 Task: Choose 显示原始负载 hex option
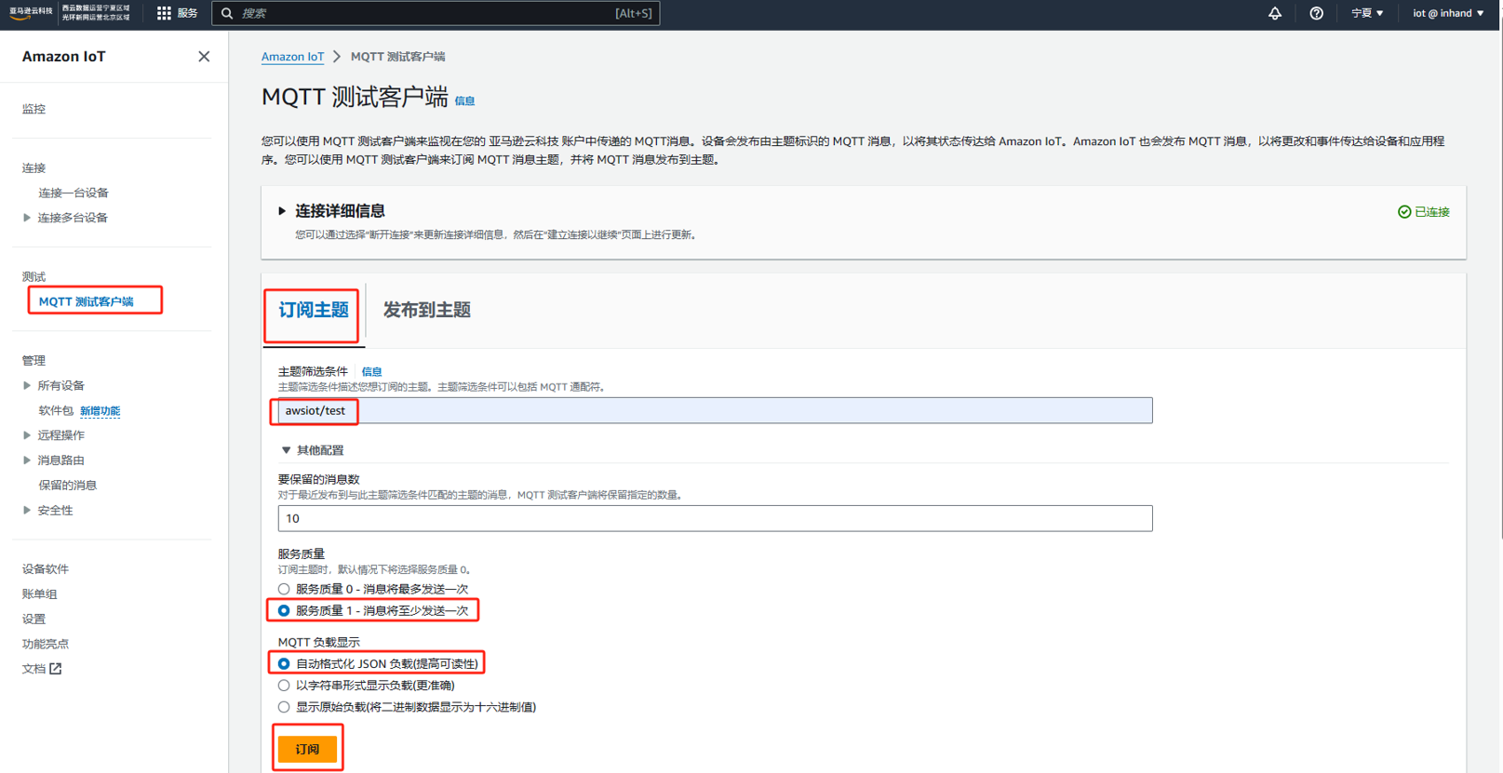click(x=284, y=707)
